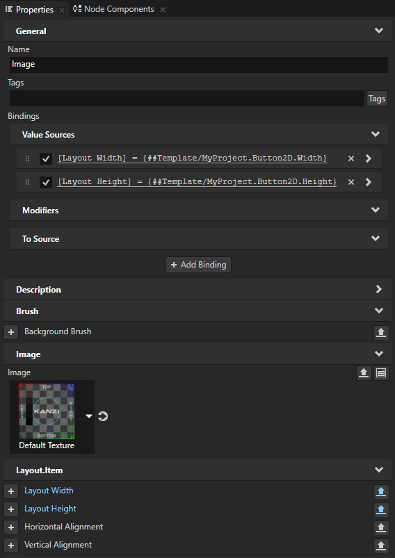Click the Default Texture thumbnail
Viewport: 395px width, 558px height.
(47, 411)
